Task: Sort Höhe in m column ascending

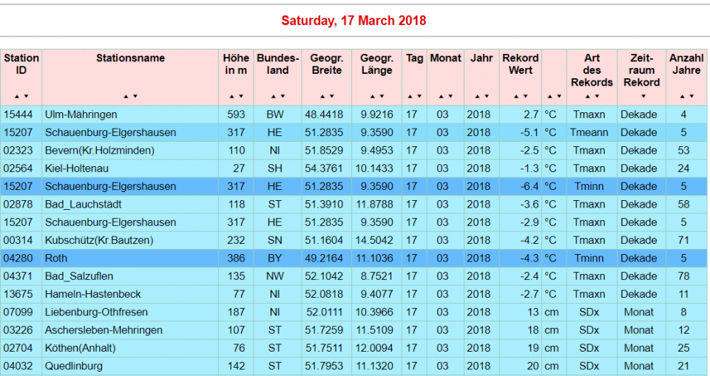Action: [x=232, y=97]
